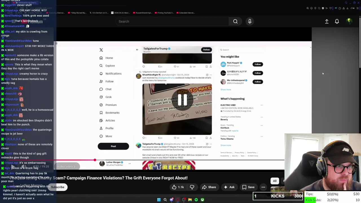Image resolution: width=361 pixels, height=203 pixels.
Task: Click the X logo in the sidebar
Action: [x=101, y=50]
